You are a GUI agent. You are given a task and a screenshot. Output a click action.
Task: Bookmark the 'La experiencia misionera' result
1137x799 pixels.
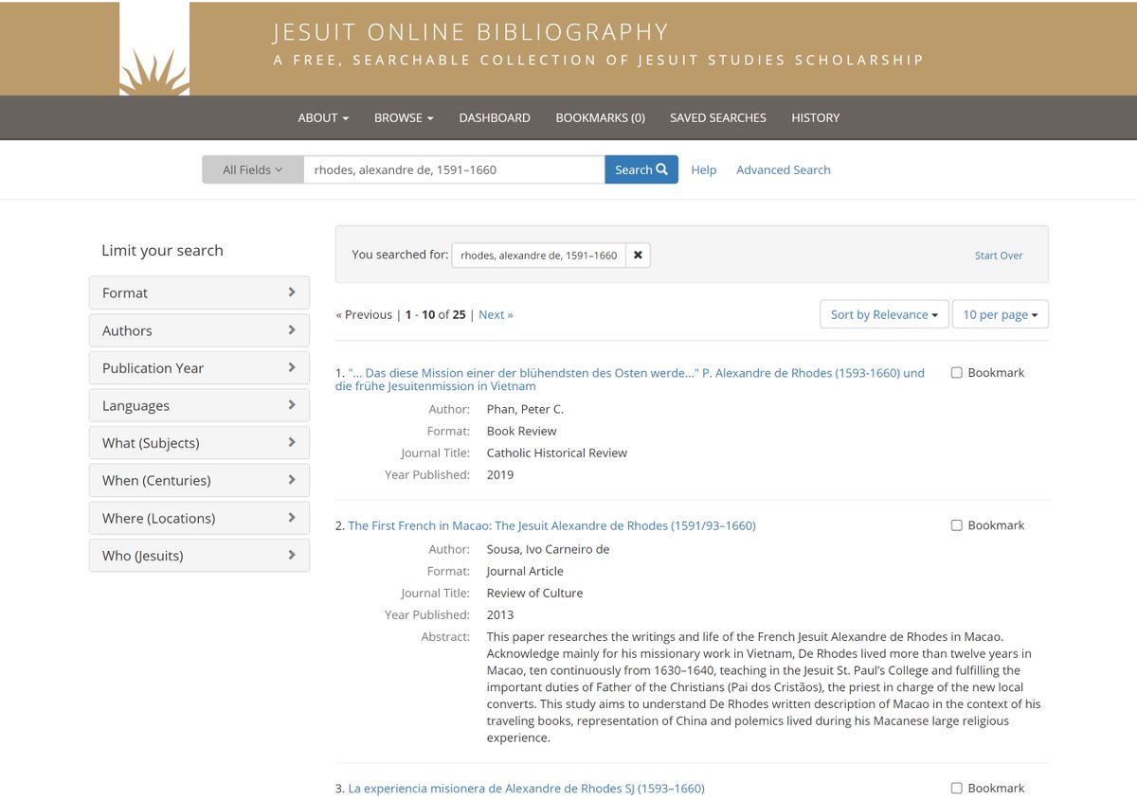(x=957, y=788)
